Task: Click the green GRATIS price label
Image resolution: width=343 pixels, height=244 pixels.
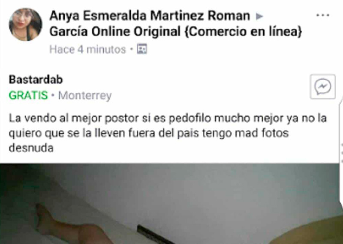Action: 28,95
